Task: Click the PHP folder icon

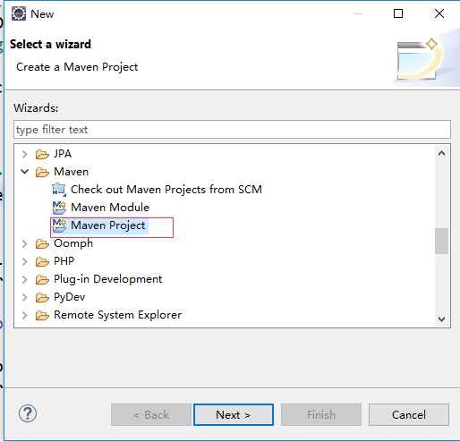Action: coord(42,261)
